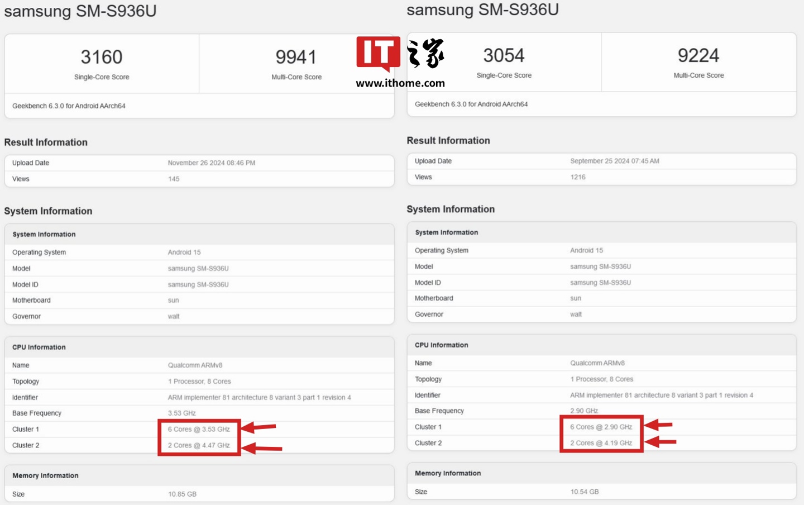Screen dimensions: 804x505
Task: Click the red IT logo icon
Action: (x=378, y=54)
